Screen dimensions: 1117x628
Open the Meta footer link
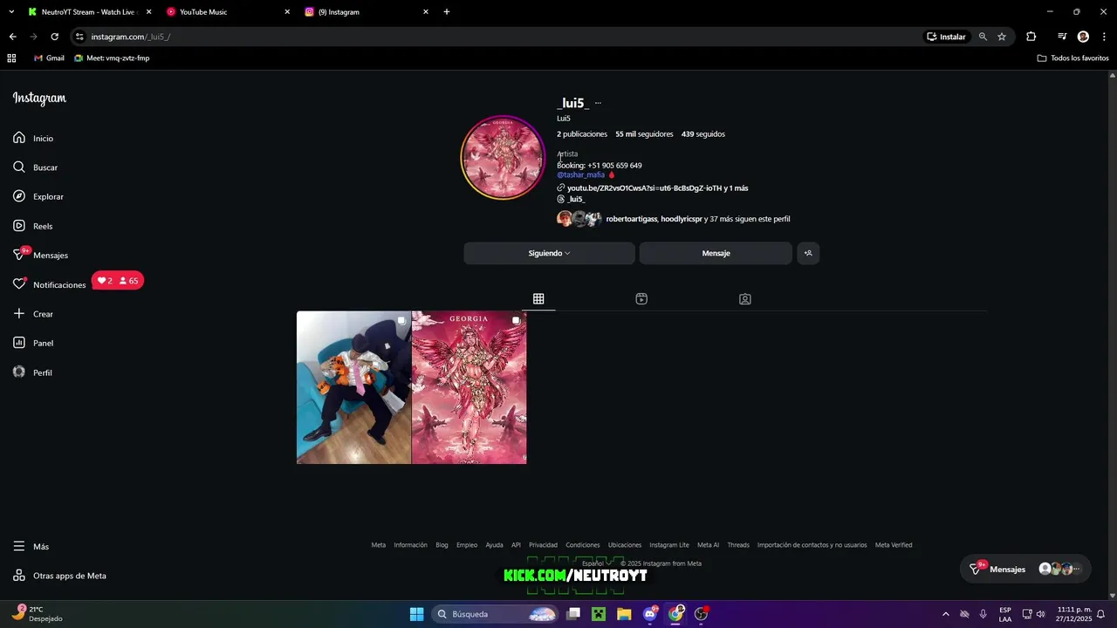click(x=378, y=545)
